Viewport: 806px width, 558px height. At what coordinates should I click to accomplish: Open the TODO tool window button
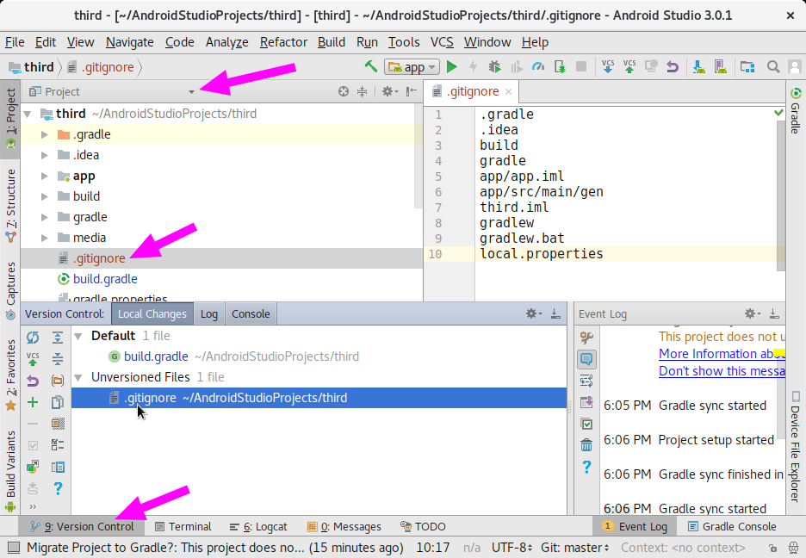(x=423, y=527)
